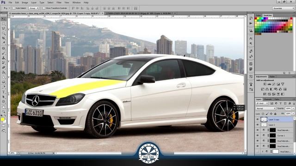
Task: Filter layers by type layers icon
Action: click(281, 103)
